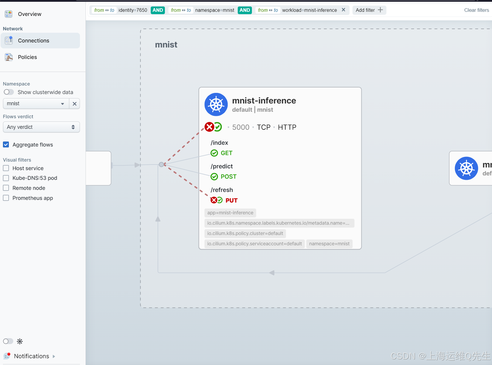
Task: Expand the Notifications arrow
Action: pyautogui.click(x=54, y=356)
